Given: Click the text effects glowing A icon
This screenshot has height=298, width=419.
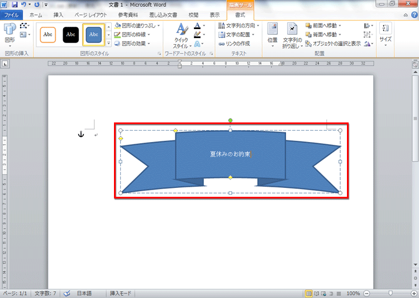Looking at the screenshot, I should pos(197,44).
